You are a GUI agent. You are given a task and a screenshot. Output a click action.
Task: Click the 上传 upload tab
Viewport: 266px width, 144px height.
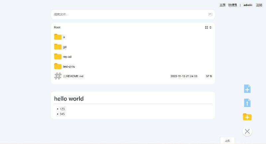pyautogui.click(x=227, y=141)
